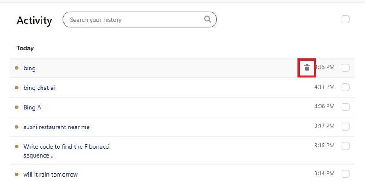
Task: Focus the 'Search your history' field
Action: [133, 19]
